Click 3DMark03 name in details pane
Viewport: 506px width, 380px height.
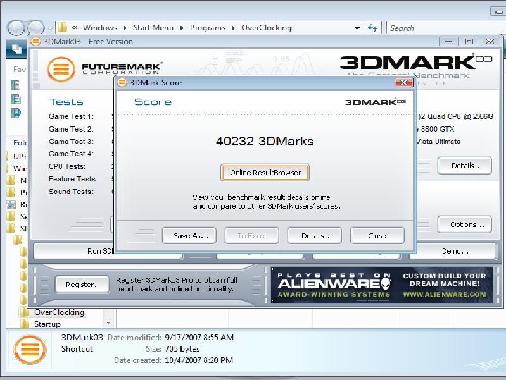click(82, 338)
